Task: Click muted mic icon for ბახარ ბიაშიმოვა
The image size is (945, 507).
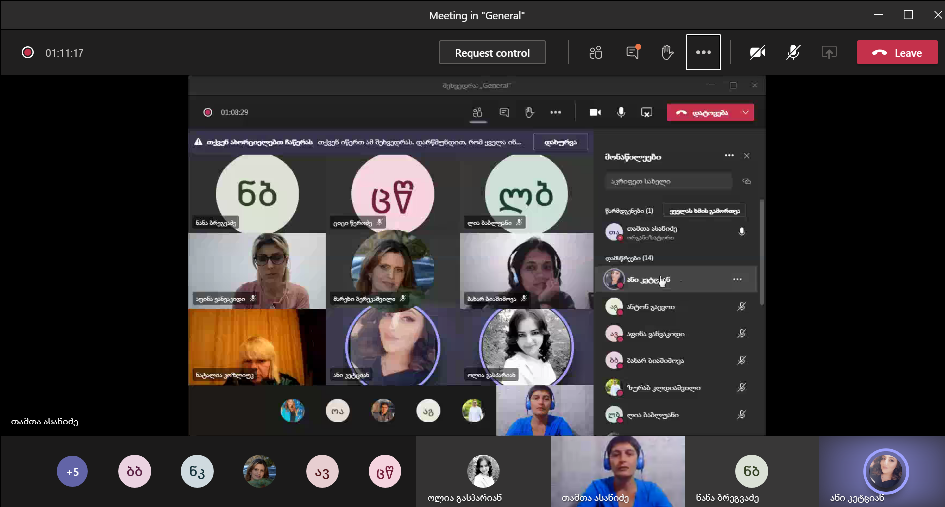Action: [741, 360]
